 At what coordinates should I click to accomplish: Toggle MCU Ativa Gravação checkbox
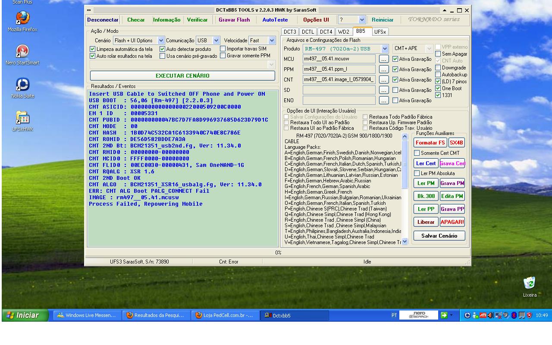click(x=395, y=59)
